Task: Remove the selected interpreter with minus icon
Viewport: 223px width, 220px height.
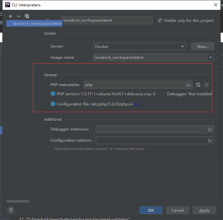Action: pyautogui.click(x=18, y=16)
